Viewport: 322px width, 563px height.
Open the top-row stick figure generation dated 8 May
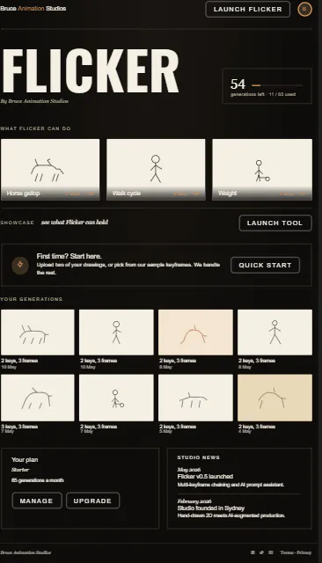[x=275, y=333]
